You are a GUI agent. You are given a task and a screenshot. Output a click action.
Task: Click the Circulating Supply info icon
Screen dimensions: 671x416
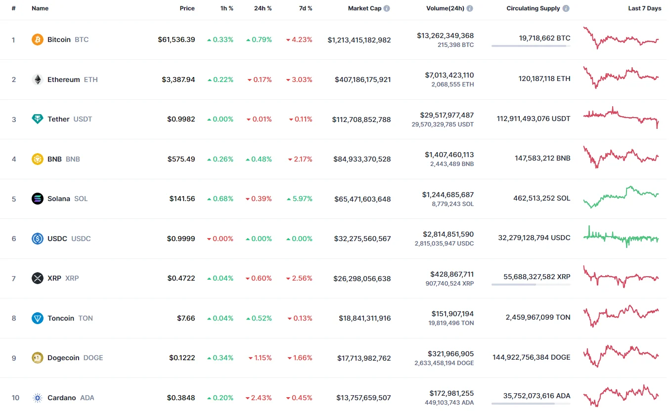coord(566,8)
